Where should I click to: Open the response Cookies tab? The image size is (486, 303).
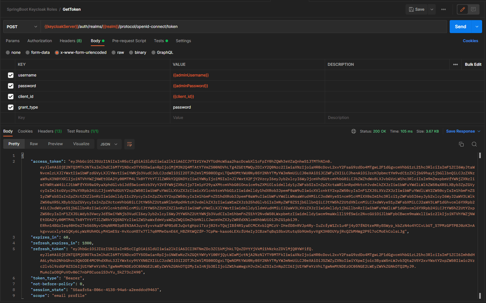point(25,131)
